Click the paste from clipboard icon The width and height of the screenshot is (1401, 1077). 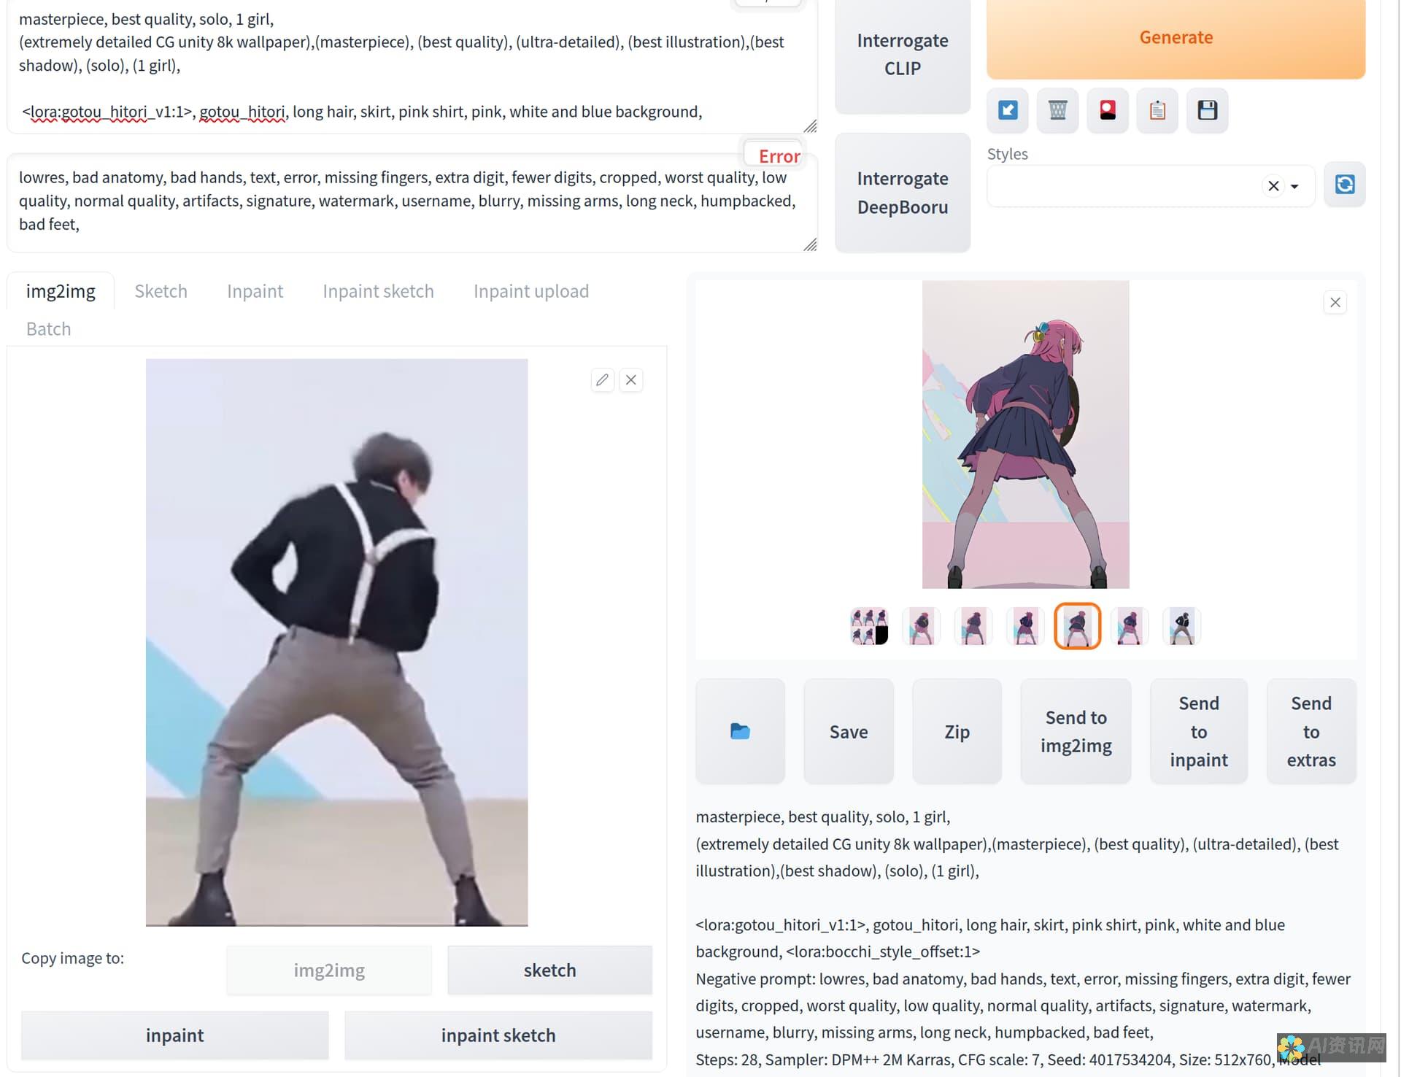click(1157, 111)
